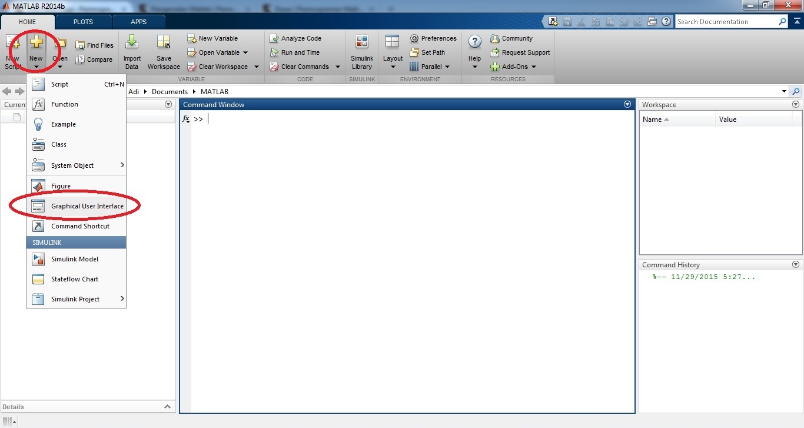The height and width of the screenshot is (428, 804).
Task: Select Graphical User Interface from the New menu
Action: click(87, 206)
